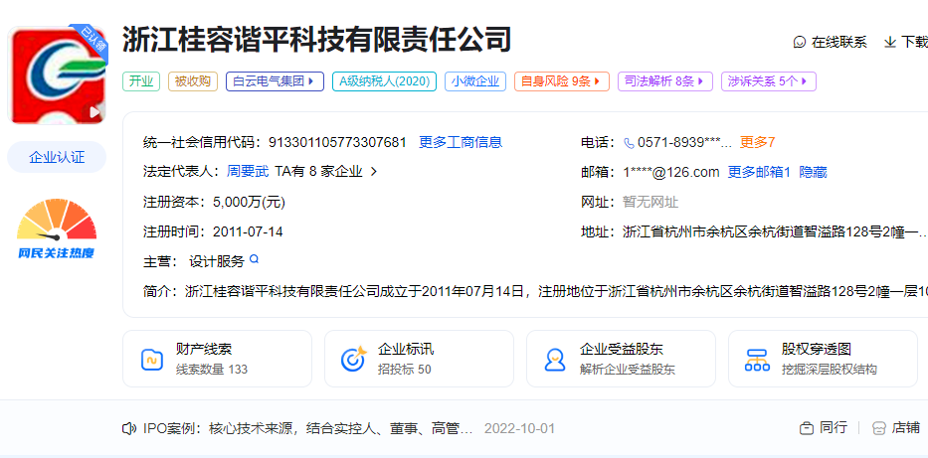Click the 企业标讯 target icon
Viewport: 928px width, 458px height.
point(354,360)
